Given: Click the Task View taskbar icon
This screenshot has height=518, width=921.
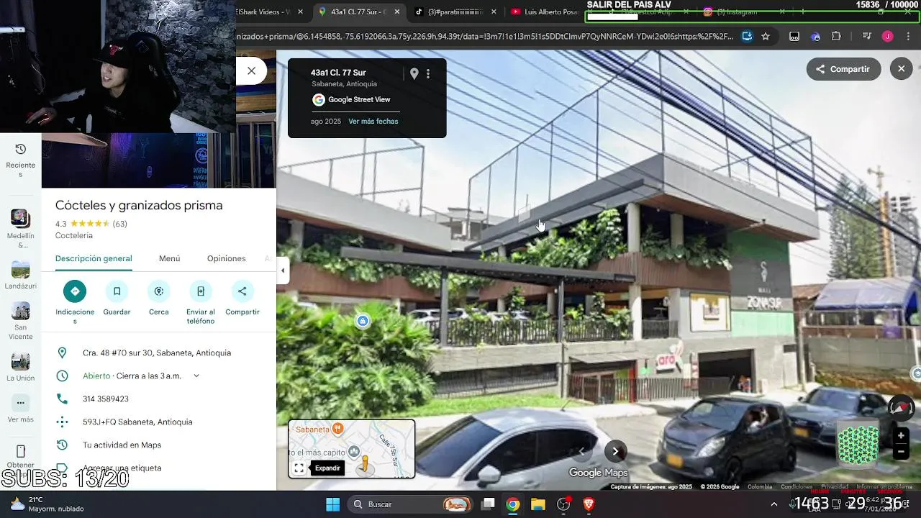Looking at the screenshot, I should (x=488, y=504).
